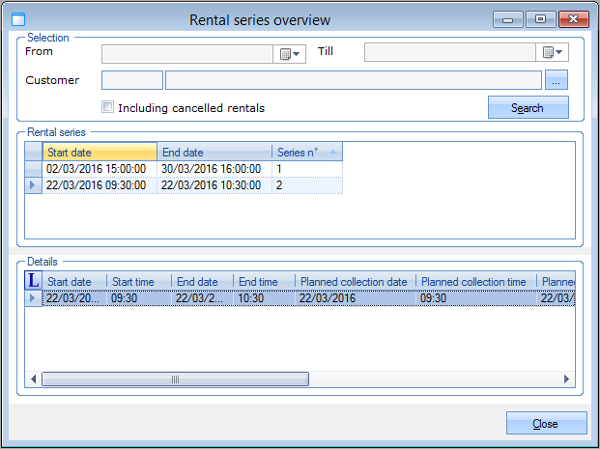Sort by Series n° column header
The height and width of the screenshot is (449, 600).
tap(307, 152)
